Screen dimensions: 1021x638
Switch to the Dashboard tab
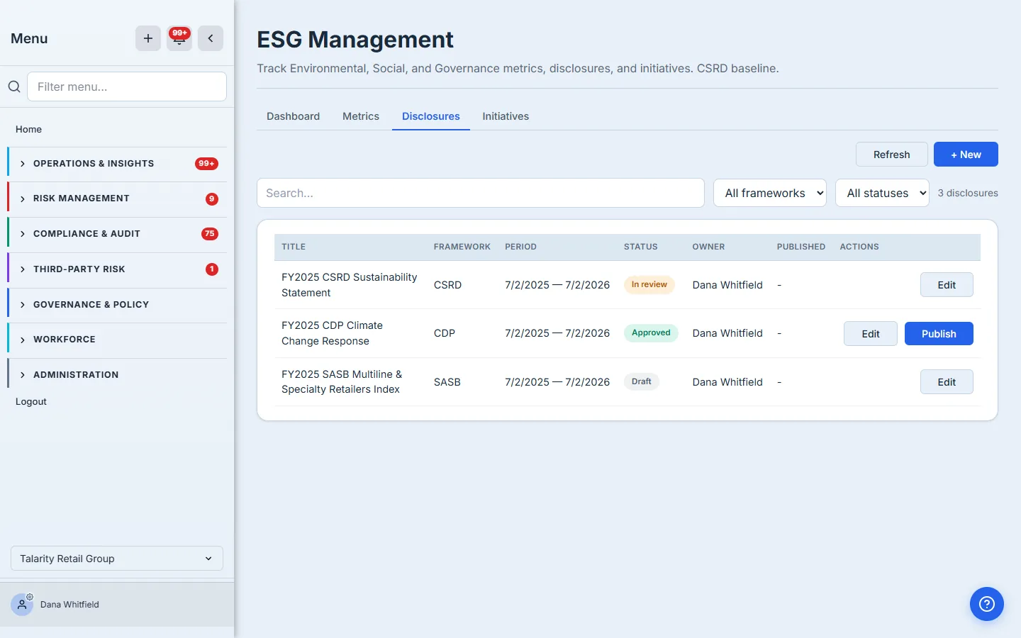point(293,116)
